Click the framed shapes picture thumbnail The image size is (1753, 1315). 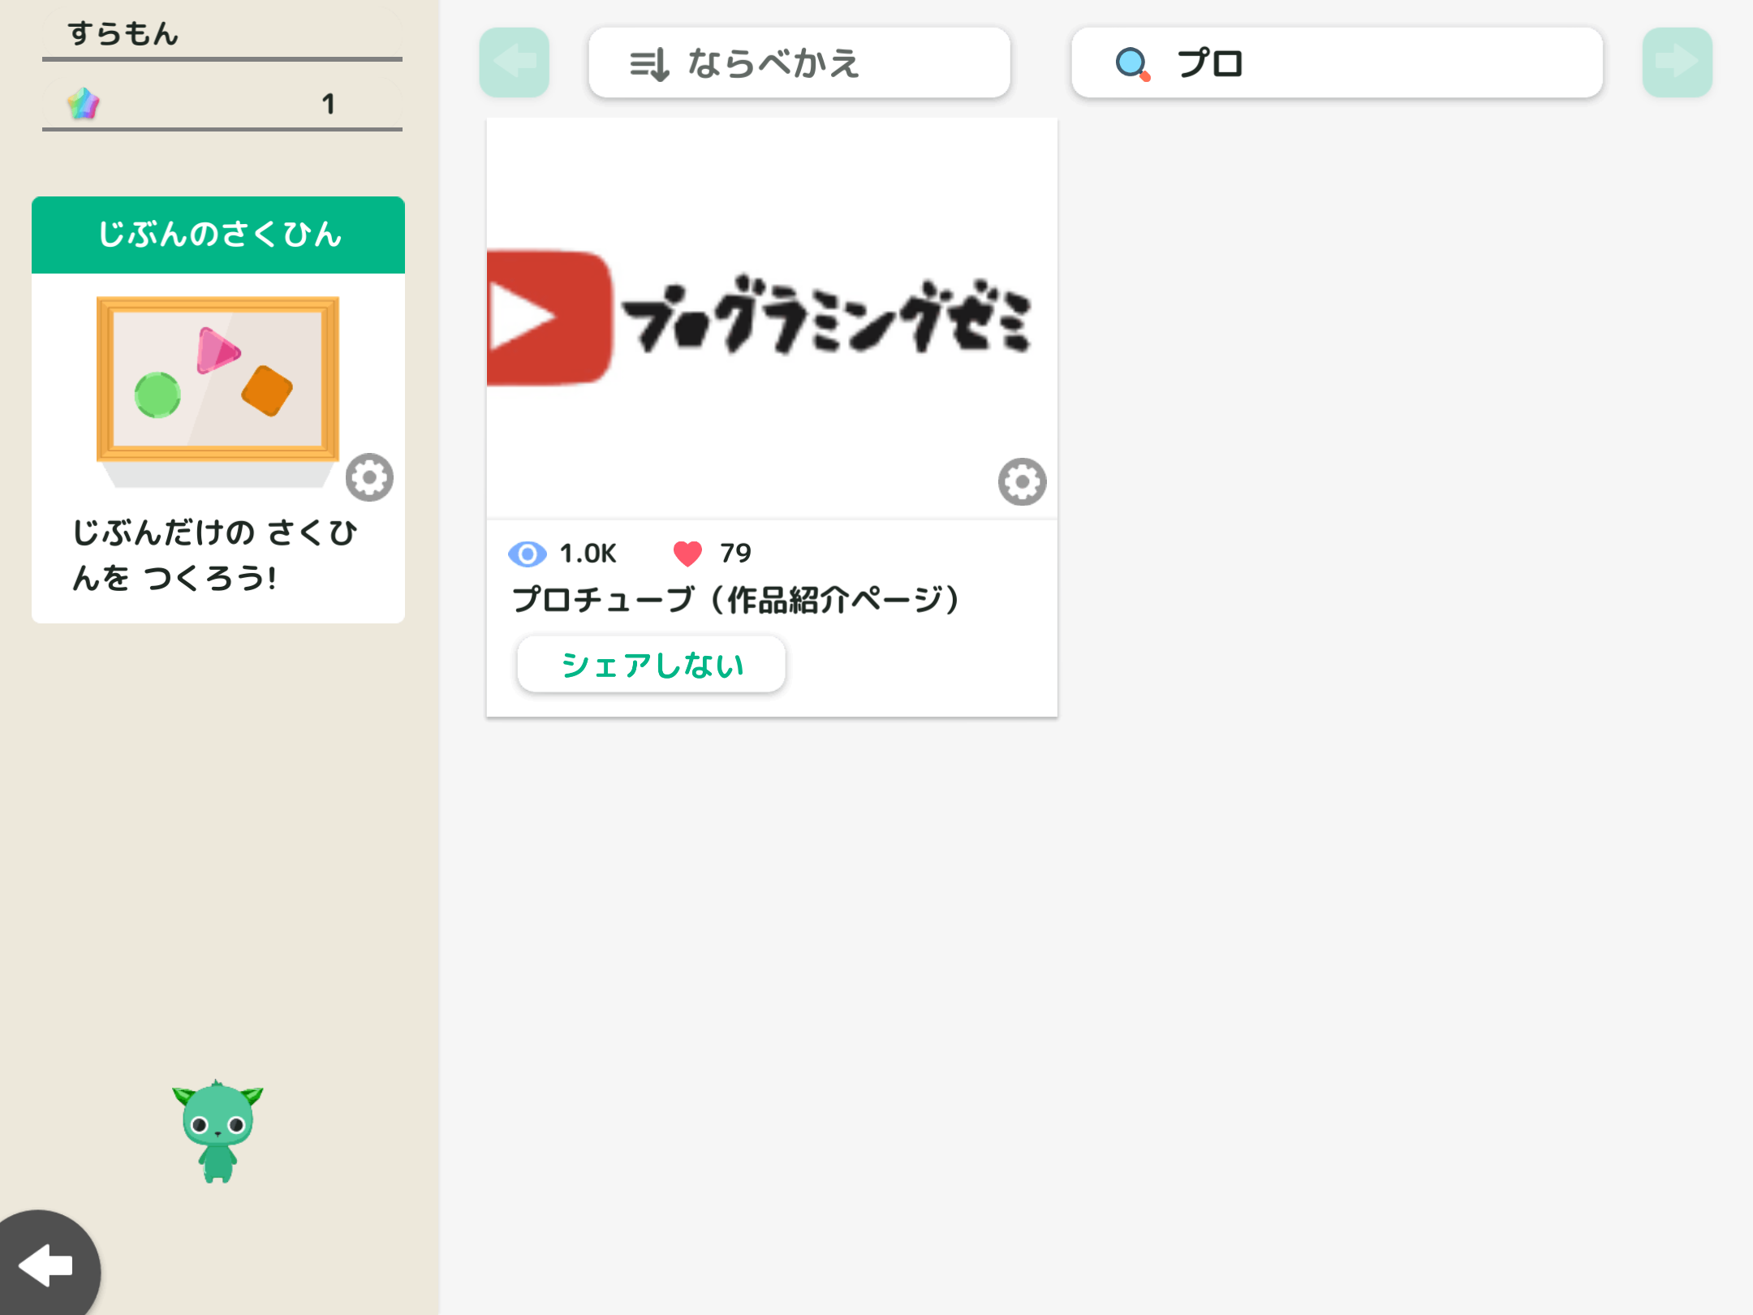click(218, 391)
